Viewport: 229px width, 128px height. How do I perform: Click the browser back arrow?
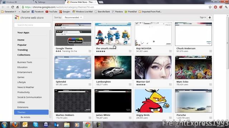[x=3, y=7]
